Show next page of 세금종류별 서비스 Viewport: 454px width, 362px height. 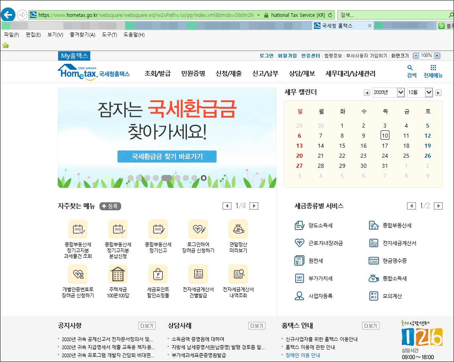pyautogui.click(x=438, y=206)
